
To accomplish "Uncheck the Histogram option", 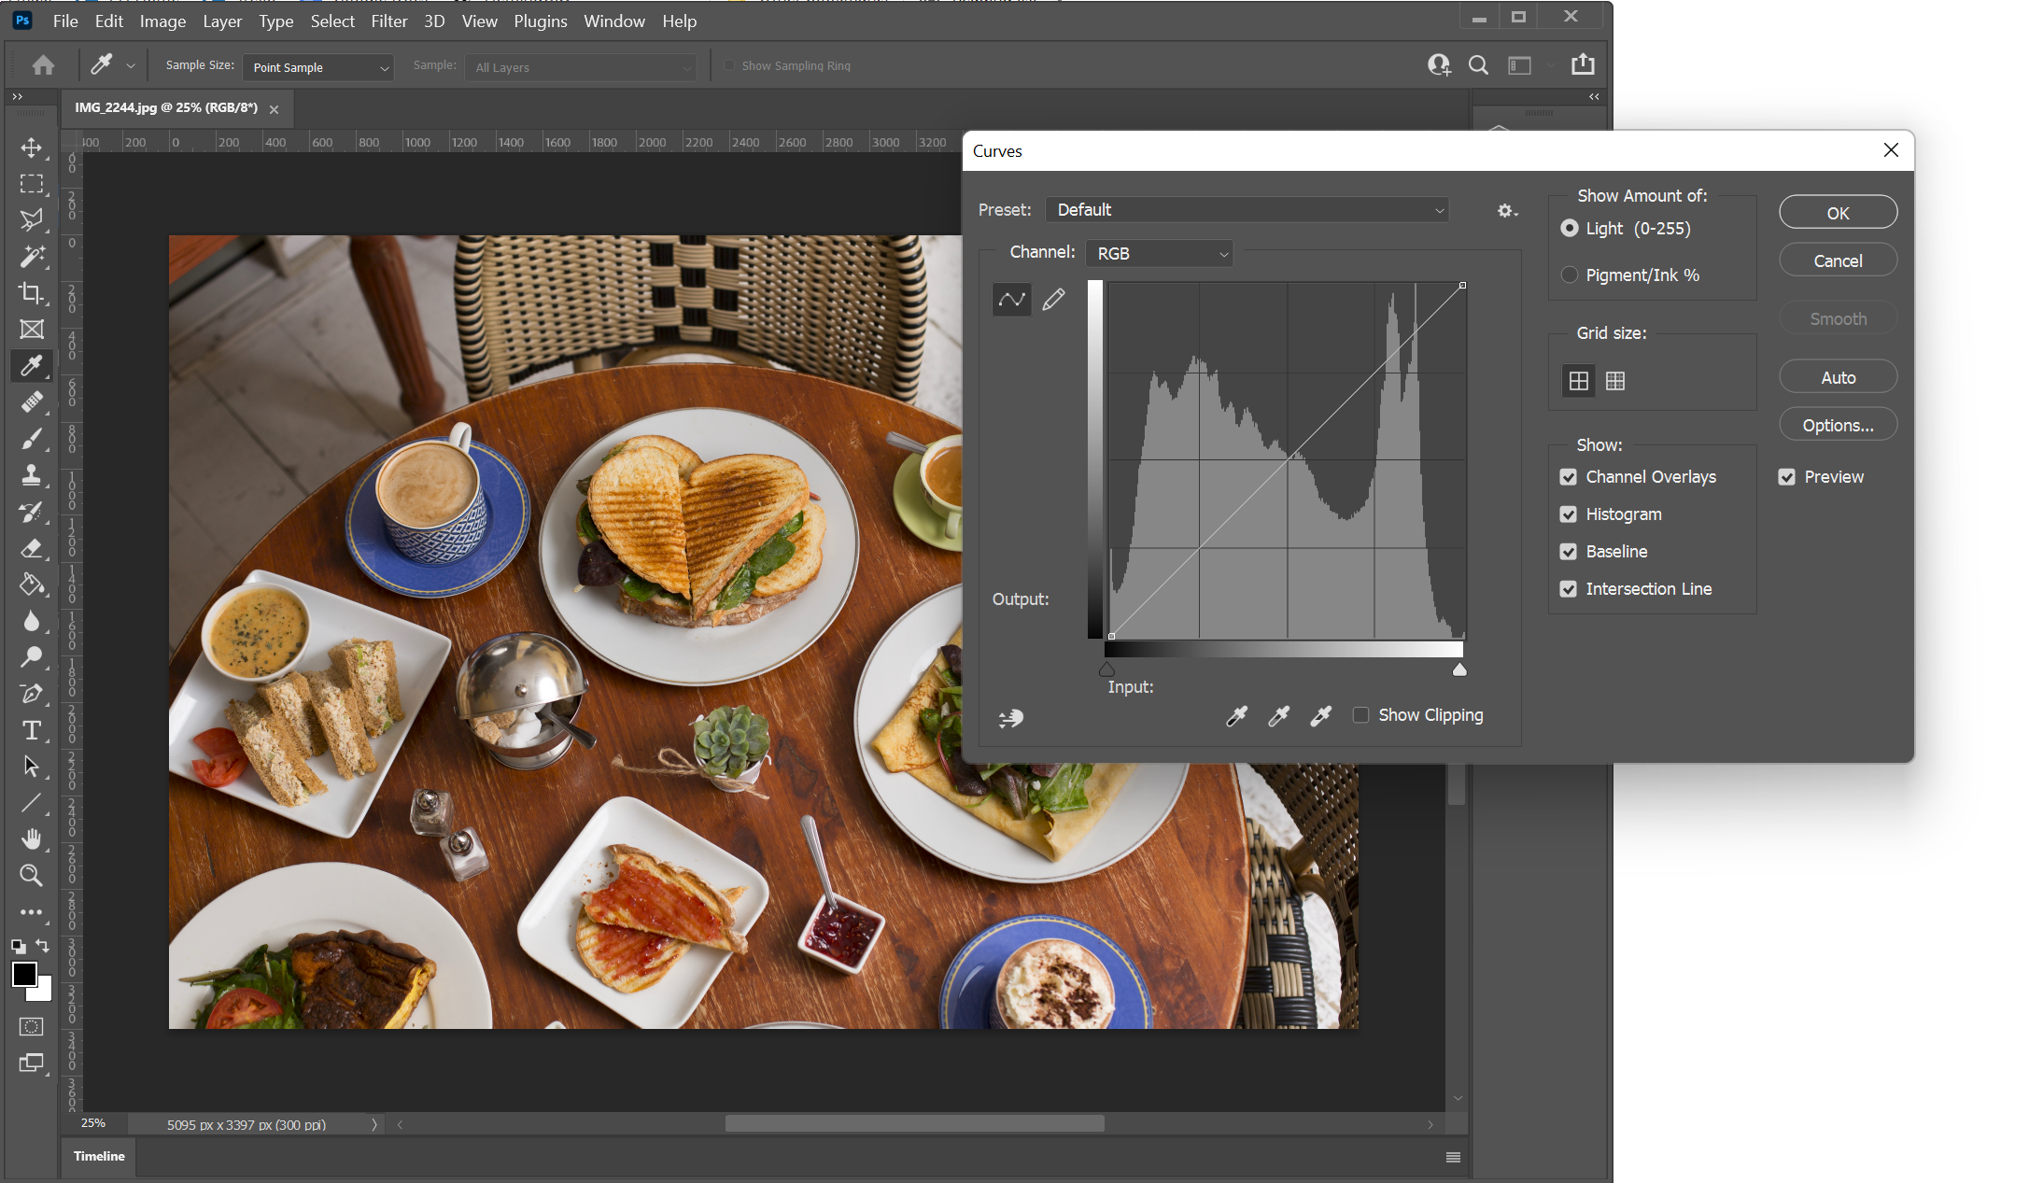I will click(1569, 514).
